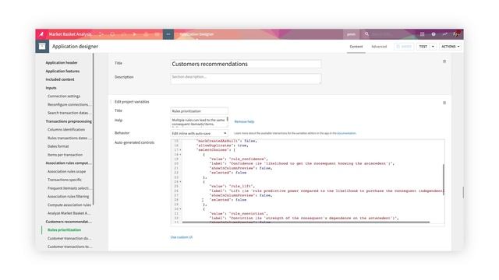Select Association rules scope item

(x=66, y=171)
